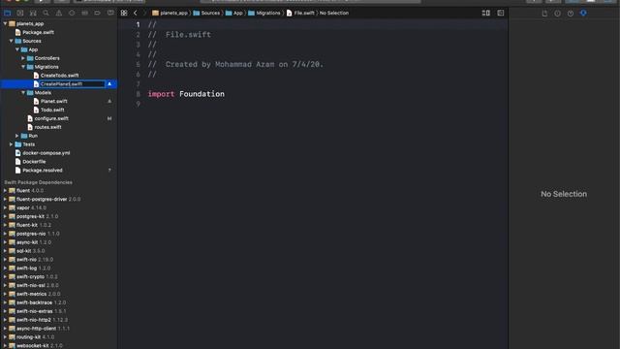Click line number 9 in the gutter
This screenshot has width=620, height=349.
tap(138, 104)
